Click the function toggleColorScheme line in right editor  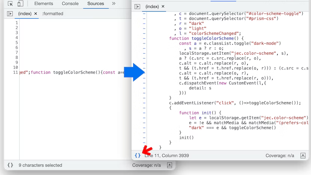206,38
